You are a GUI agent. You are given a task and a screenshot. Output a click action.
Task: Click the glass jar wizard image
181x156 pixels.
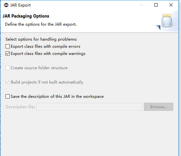[x=167, y=20]
